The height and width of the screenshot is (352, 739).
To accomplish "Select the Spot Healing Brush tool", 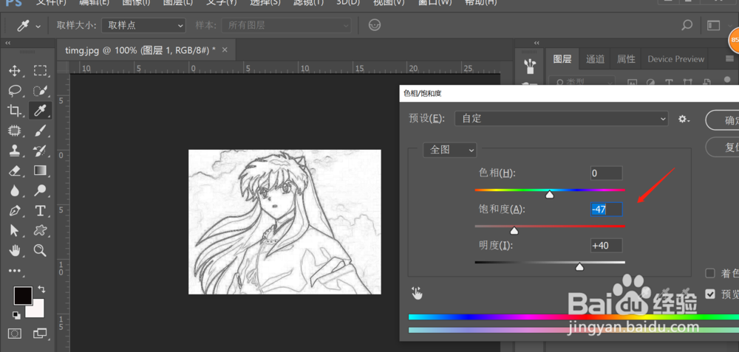I will coord(15,131).
